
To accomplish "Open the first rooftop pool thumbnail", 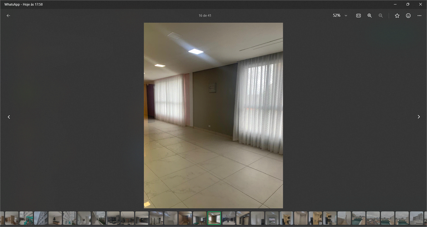I will click(358, 218).
